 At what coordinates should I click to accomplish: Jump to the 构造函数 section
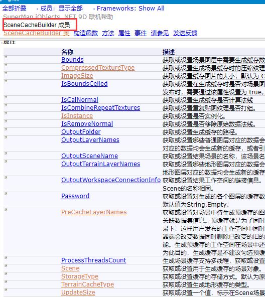[x=86, y=33]
